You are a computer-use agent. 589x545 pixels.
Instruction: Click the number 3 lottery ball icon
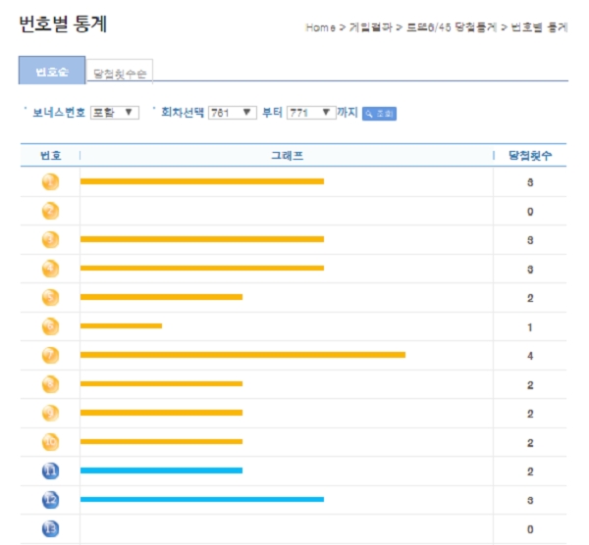50,240
